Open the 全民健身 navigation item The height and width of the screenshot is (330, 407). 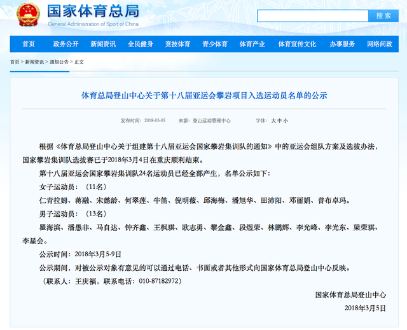[x=141, y=44]
